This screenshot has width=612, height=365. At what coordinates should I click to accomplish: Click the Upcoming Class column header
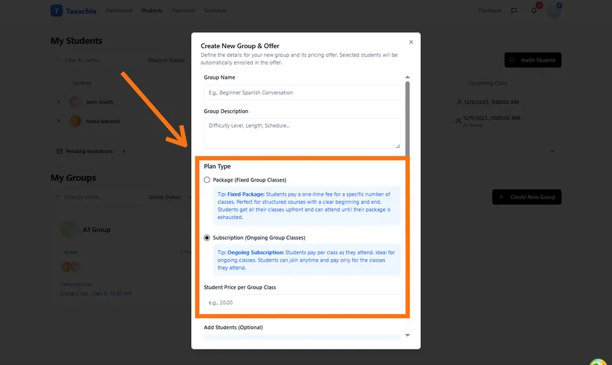point(488,83)
